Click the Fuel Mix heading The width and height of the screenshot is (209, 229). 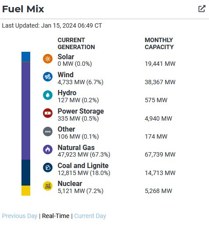click(x=23, y=9)
